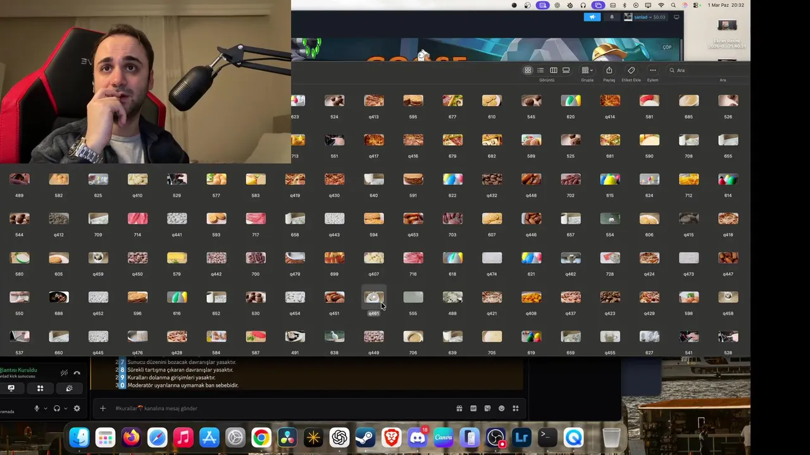This screenshot has height=455, width=810.
Task: Open the sanlad account dropdown in Steam
Action: click(645, 17)
